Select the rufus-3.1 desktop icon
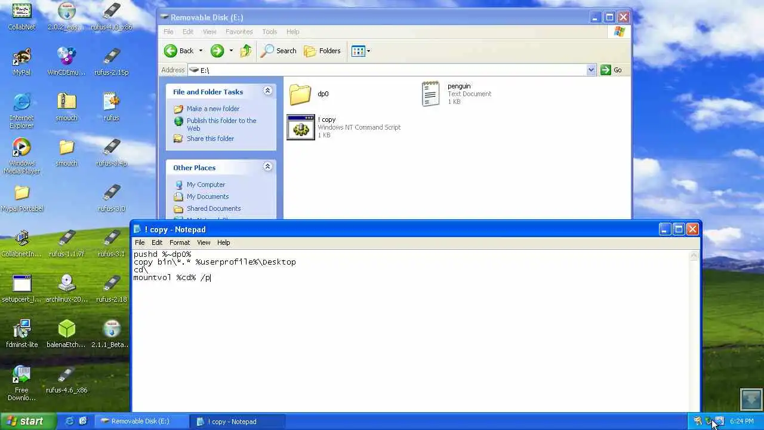 coord(112,243)
